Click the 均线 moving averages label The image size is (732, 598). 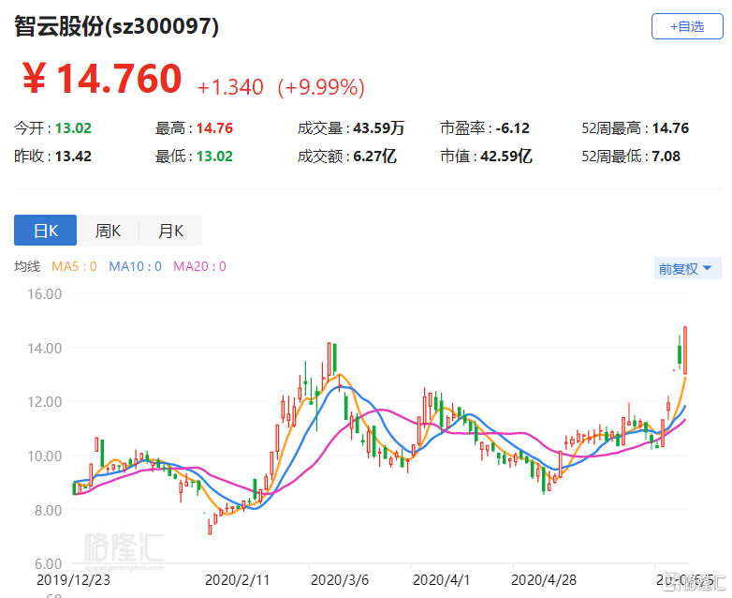tap(27, 266)
